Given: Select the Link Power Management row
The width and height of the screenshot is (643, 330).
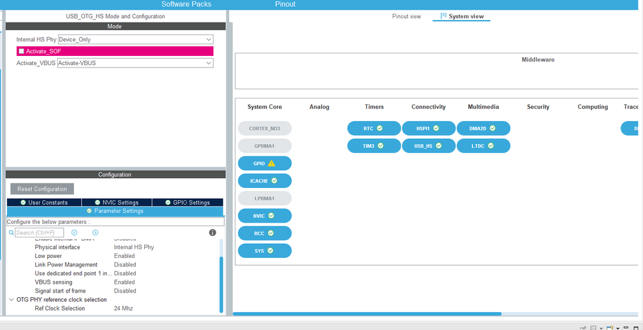Looking at the screenshot, I should pos(115,265).
